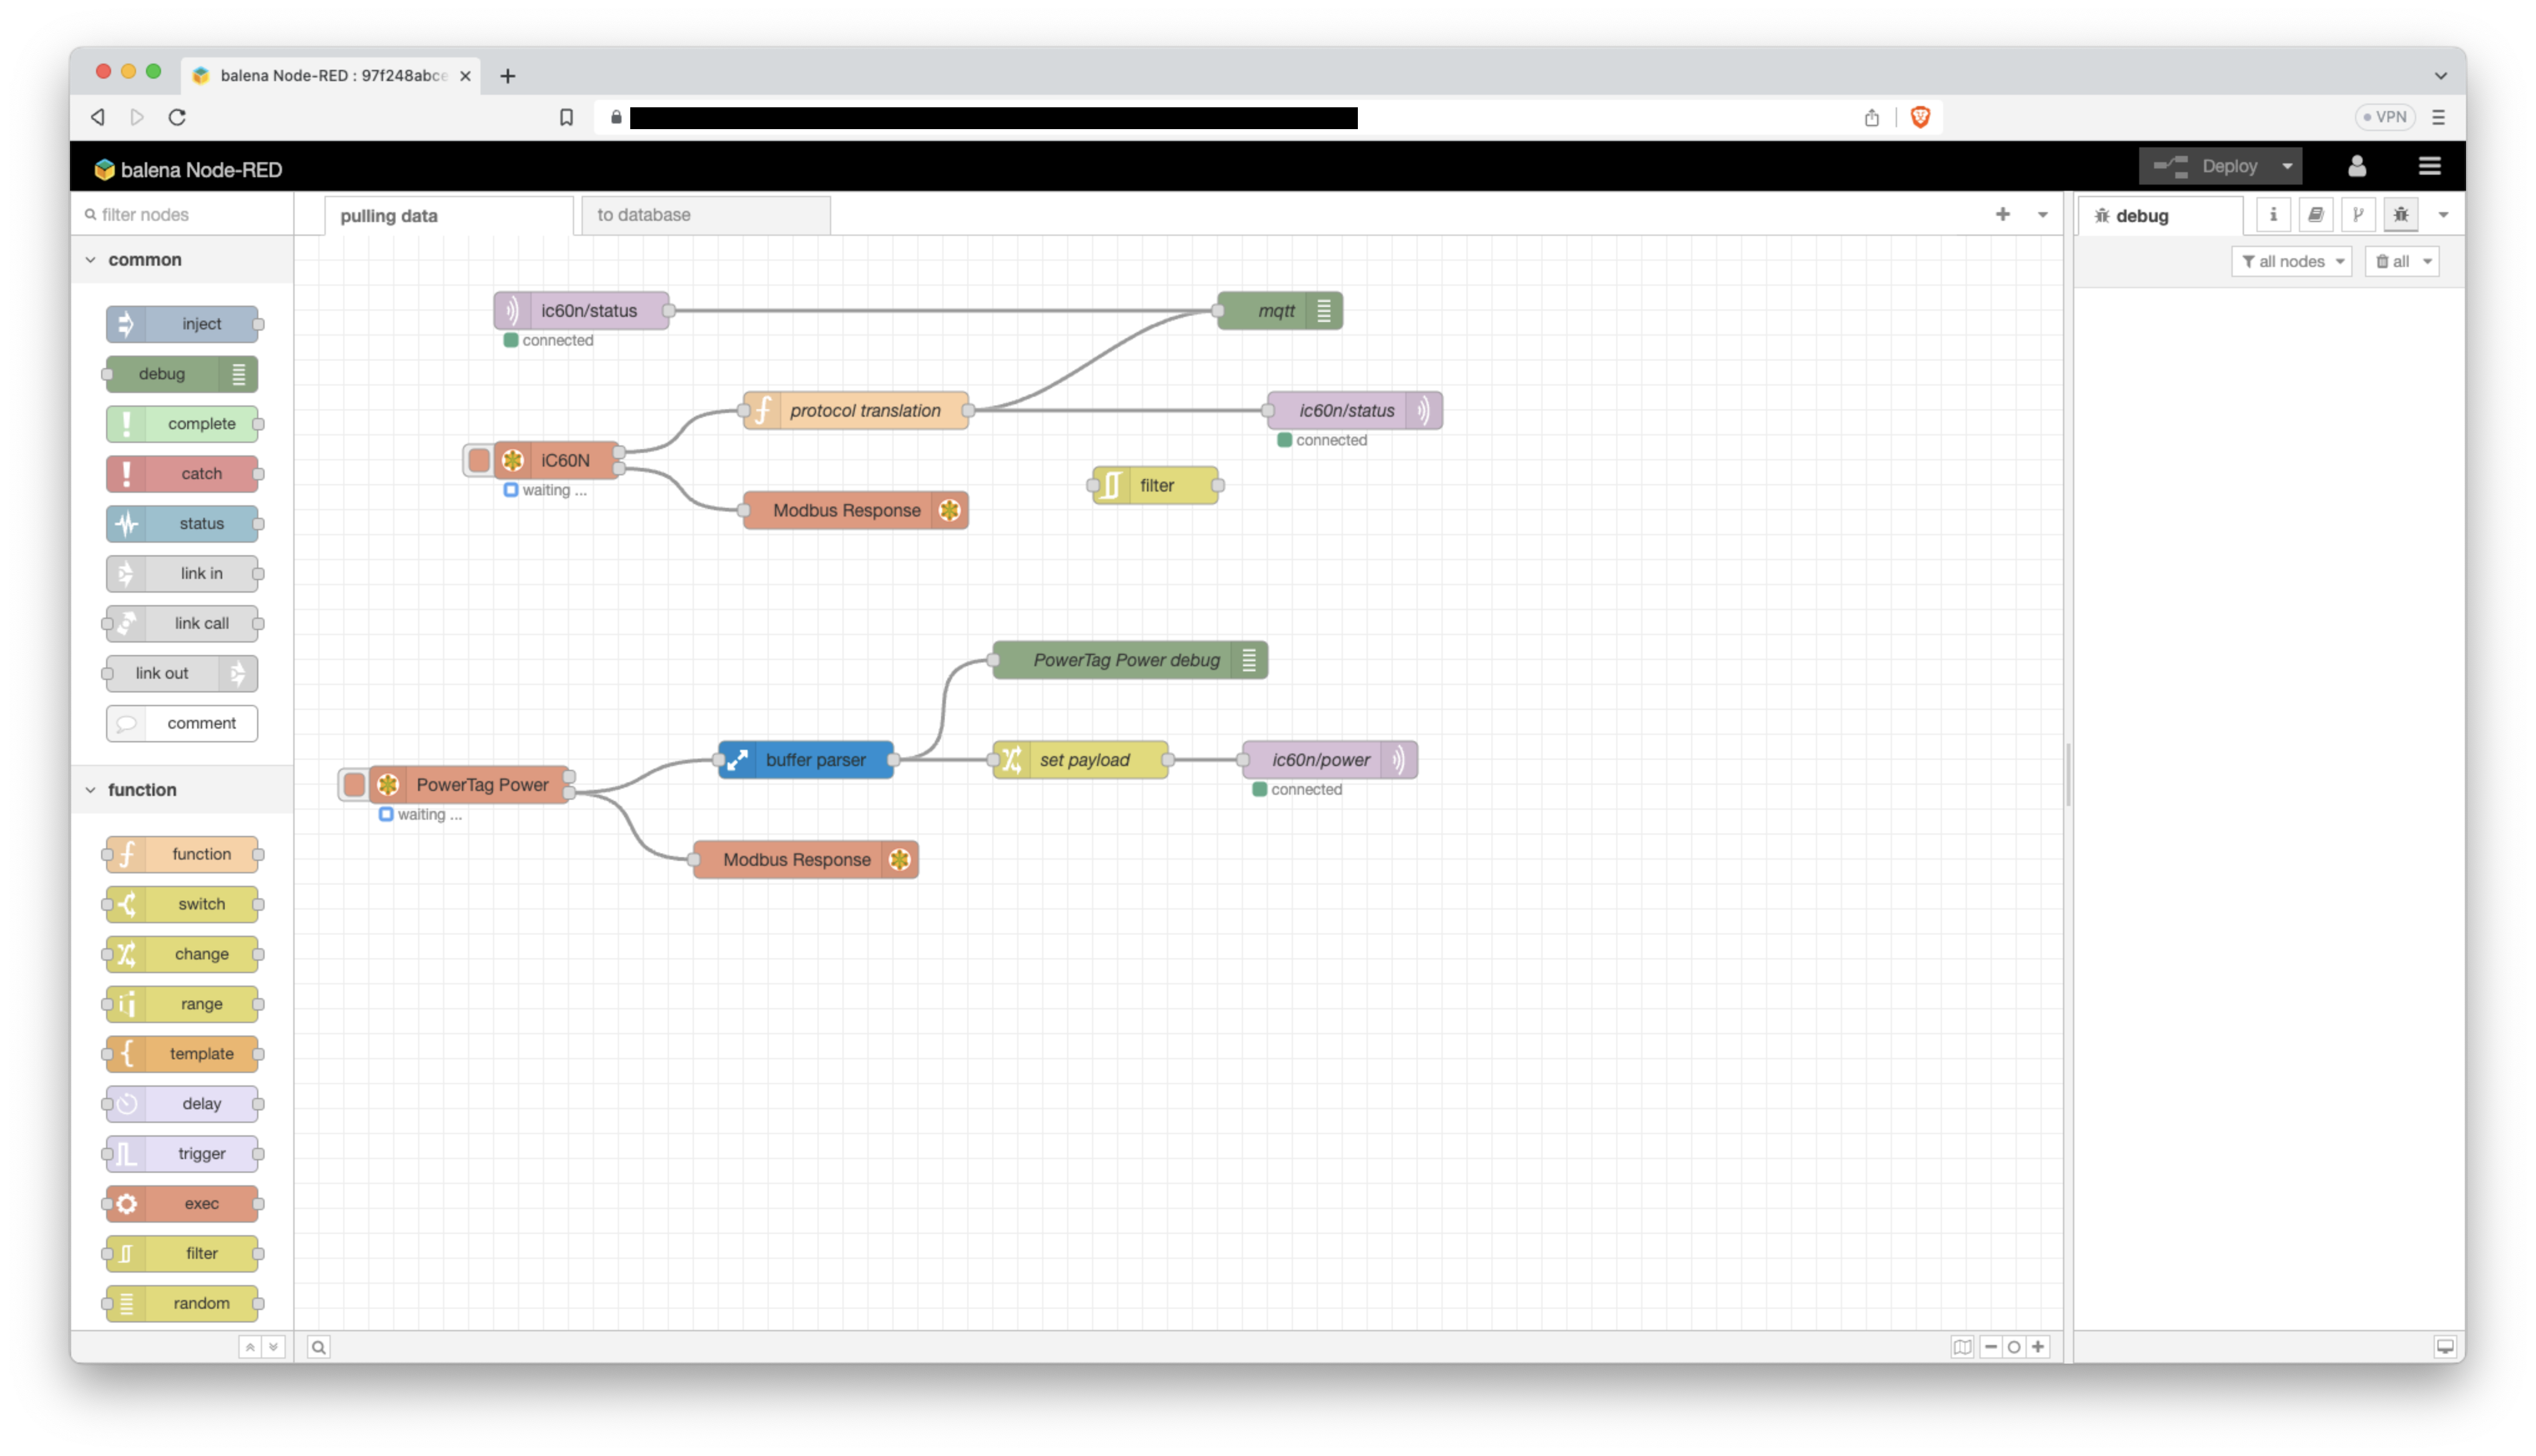The image size is (2536, 1456).
Task: Open the help sidebar
Action: click(x=2316, y=214)
